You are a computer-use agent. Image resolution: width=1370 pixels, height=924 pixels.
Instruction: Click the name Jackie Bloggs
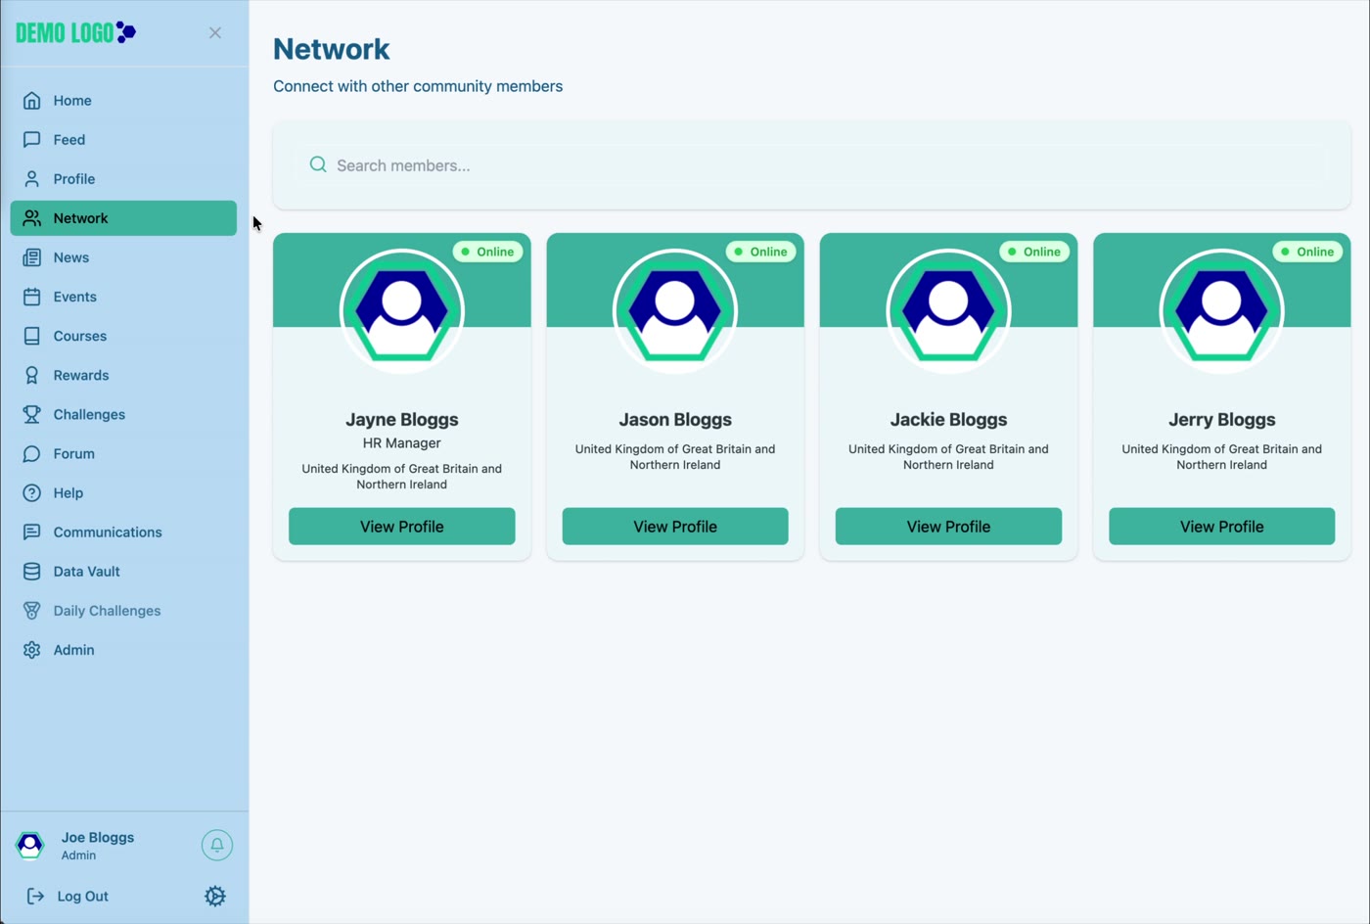(x=948, y=419)
